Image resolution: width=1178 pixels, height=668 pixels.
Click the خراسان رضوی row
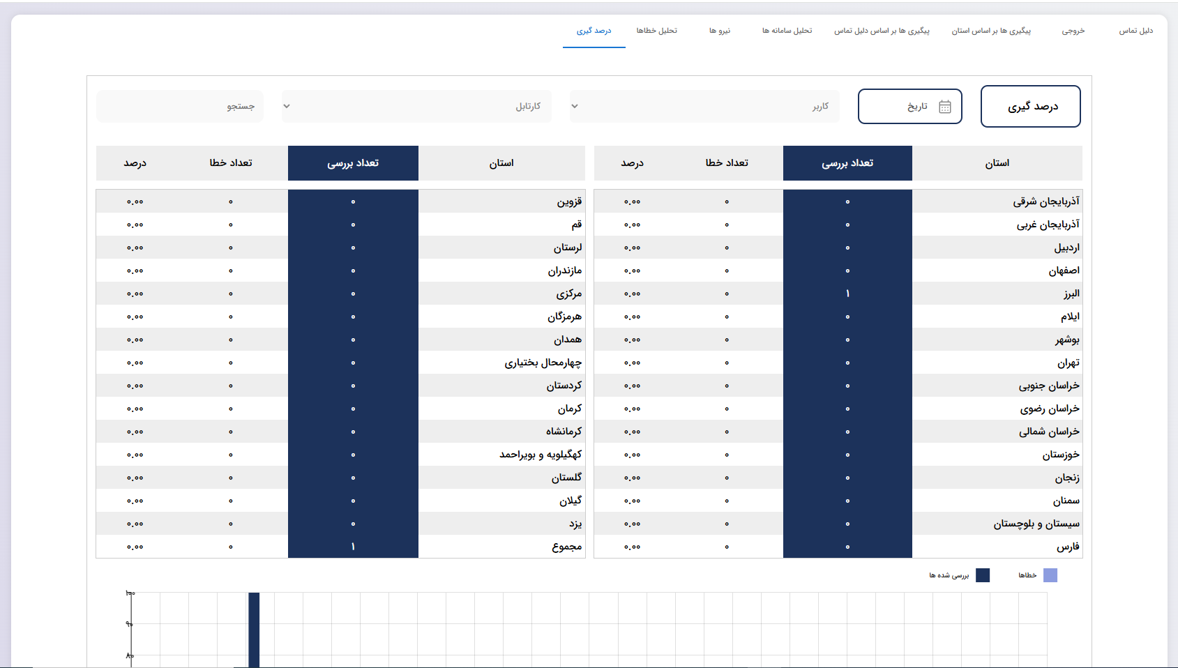838,409
